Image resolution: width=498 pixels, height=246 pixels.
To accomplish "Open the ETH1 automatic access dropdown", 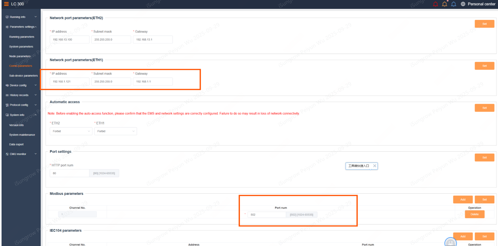I will 116,131.
